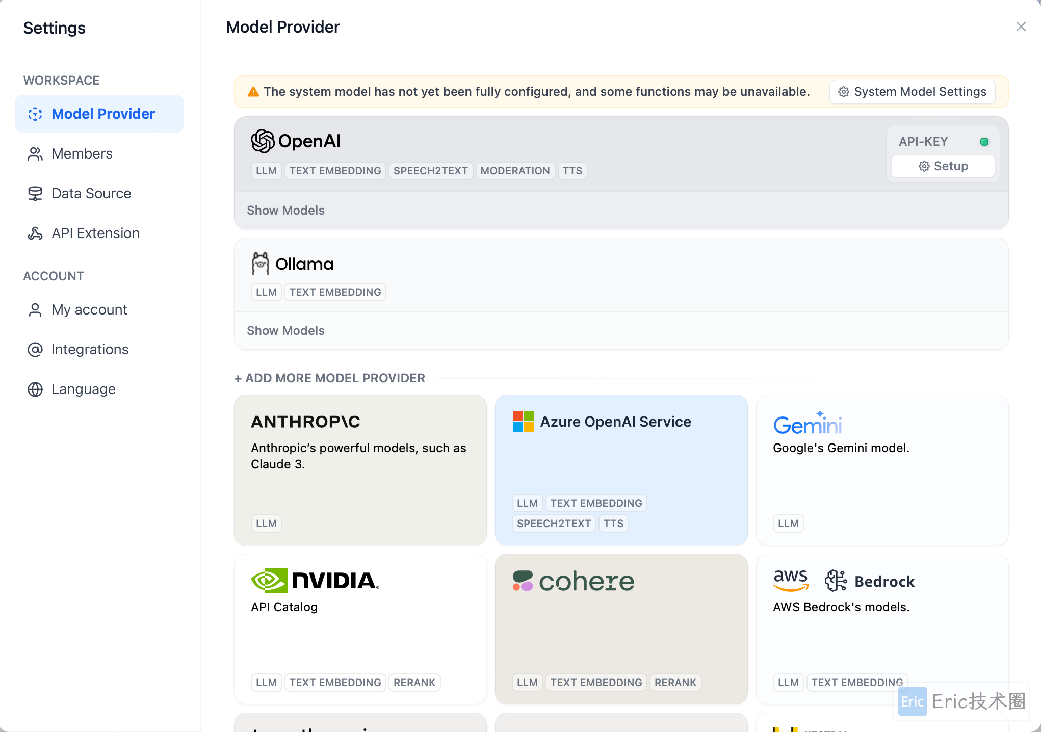Click the Language globe icon

35,389
